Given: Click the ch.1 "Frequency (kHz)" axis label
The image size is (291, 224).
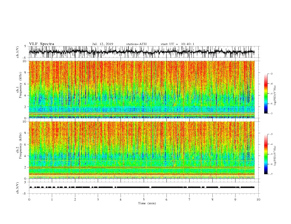Looking at the screenshot, I should tap(21, 85).
